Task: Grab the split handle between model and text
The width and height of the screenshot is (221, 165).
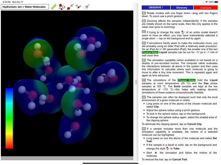Action: pyautogui.click(x=136, y=82)
